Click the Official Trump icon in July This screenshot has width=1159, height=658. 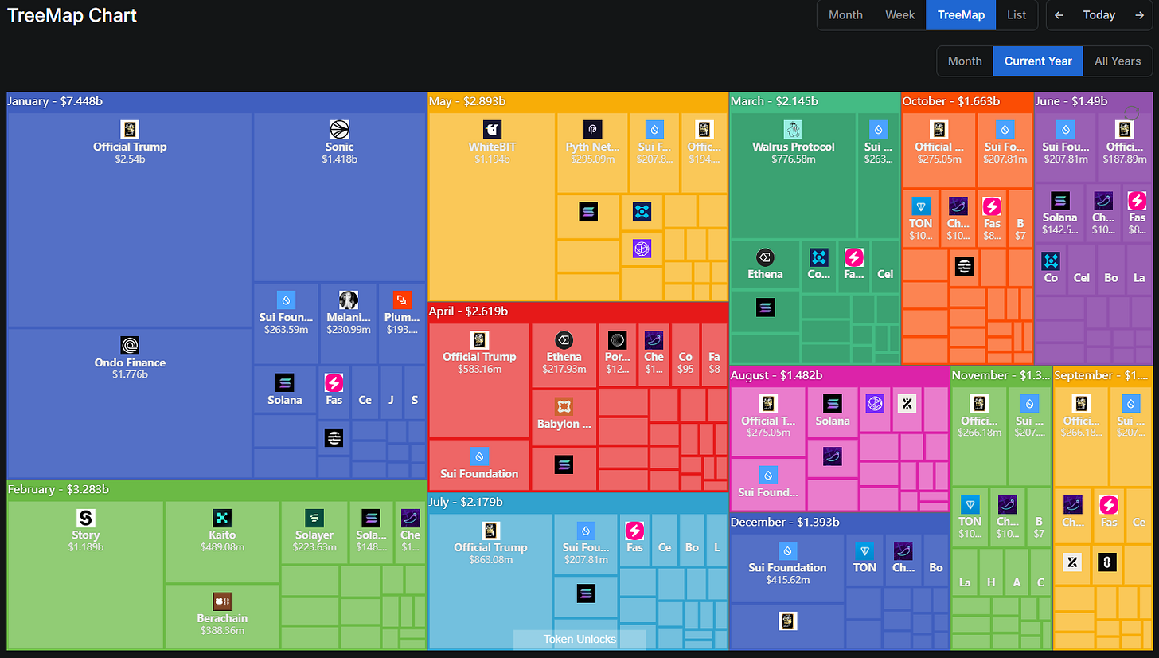[x=491, y=531]
